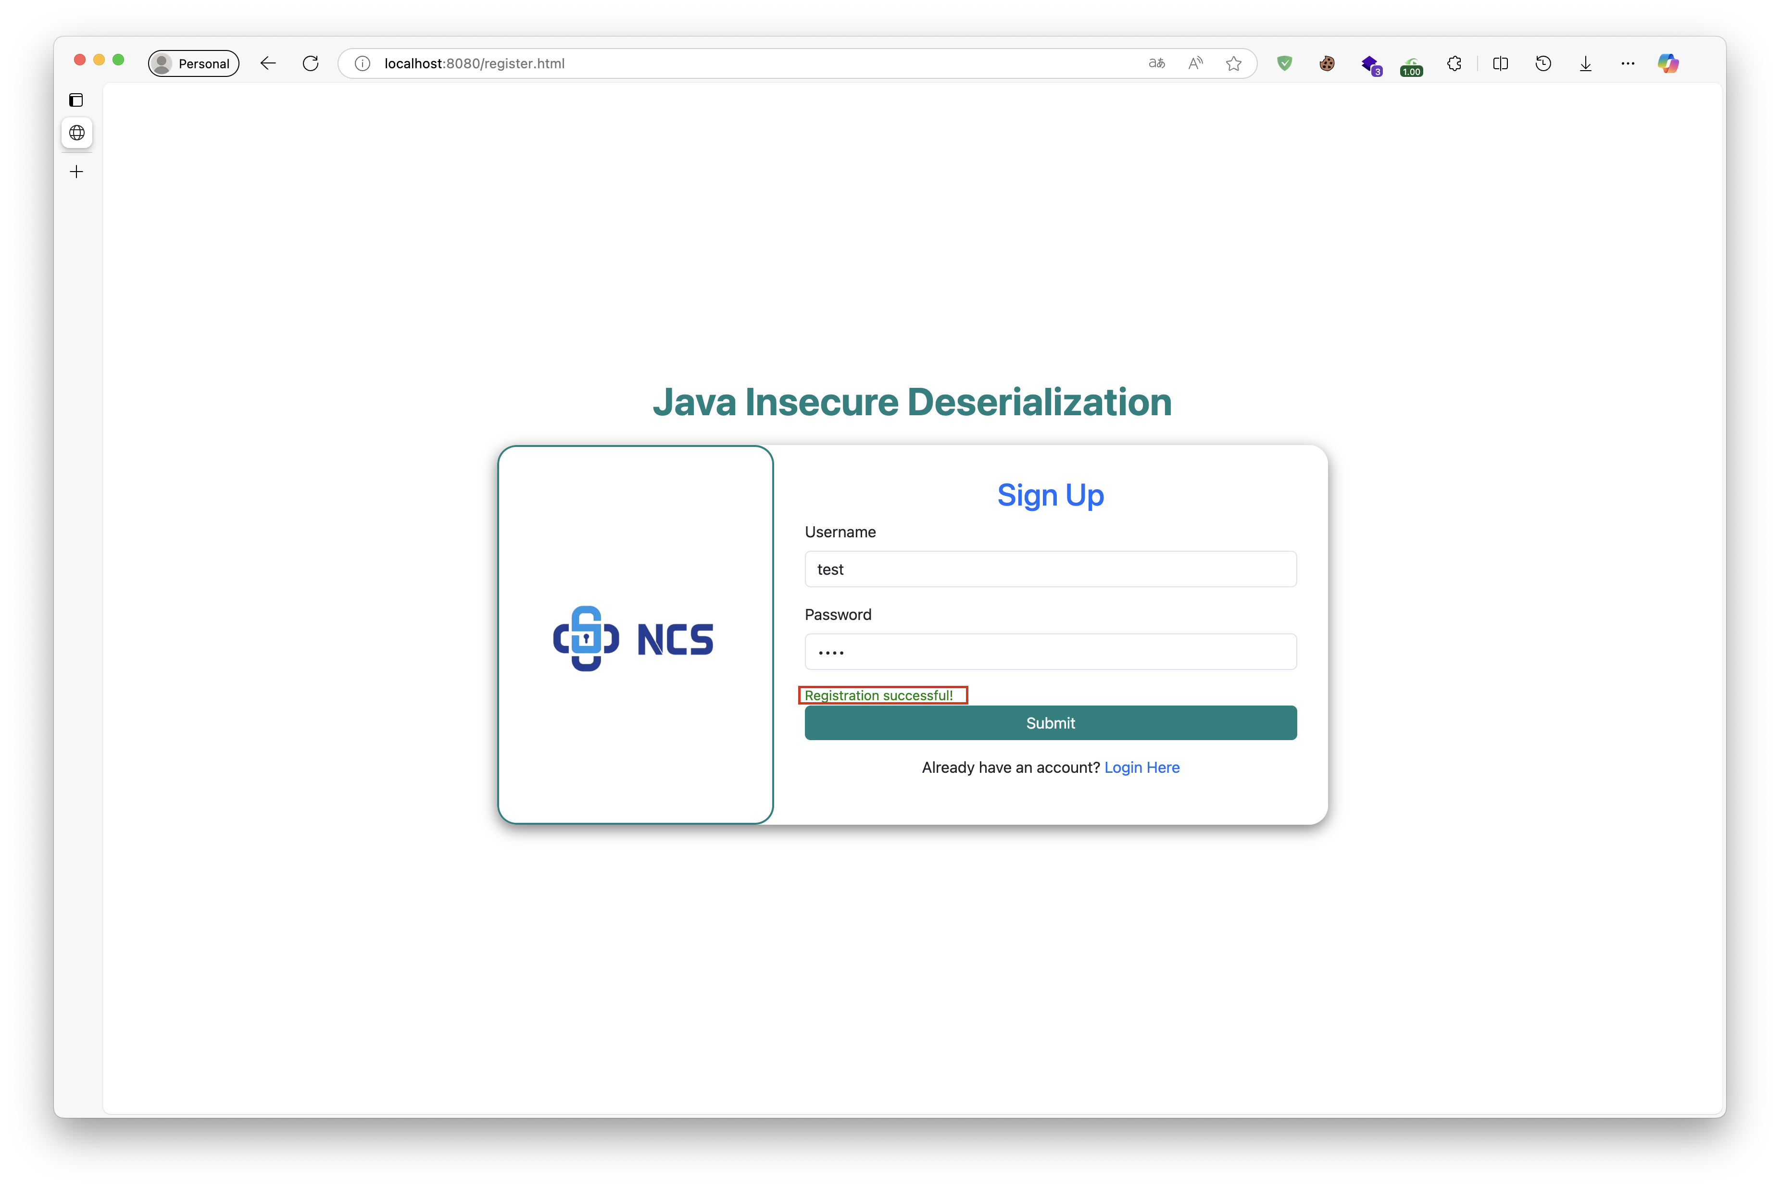Screen dimensions: 1780x1189
Task: Open the Copilot sidebar
Action: tap(1668, 64)
